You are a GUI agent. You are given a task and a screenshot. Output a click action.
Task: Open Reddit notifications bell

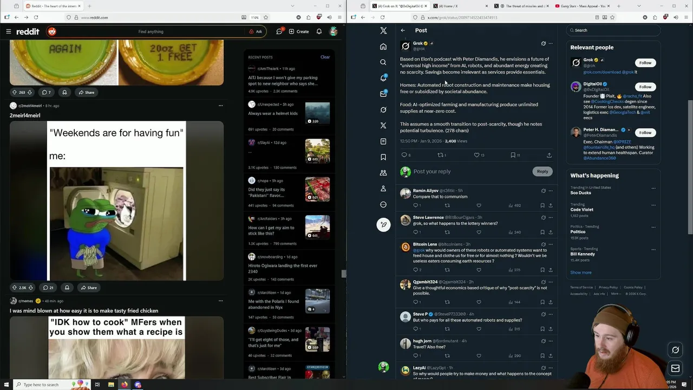319,31
